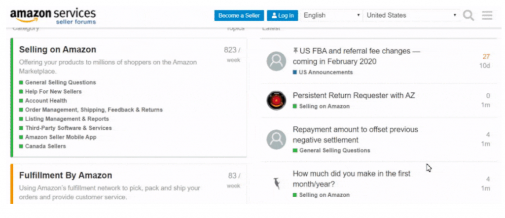Click bird avatar beside first month/year post
This screenshot has height=218, width=505.
point(276,183)
